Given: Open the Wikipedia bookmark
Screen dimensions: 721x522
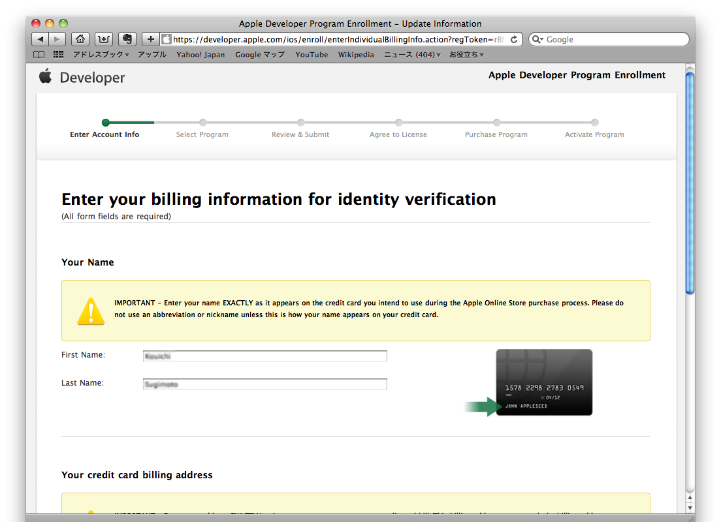Looking at the screenshot, I should 356,55.
